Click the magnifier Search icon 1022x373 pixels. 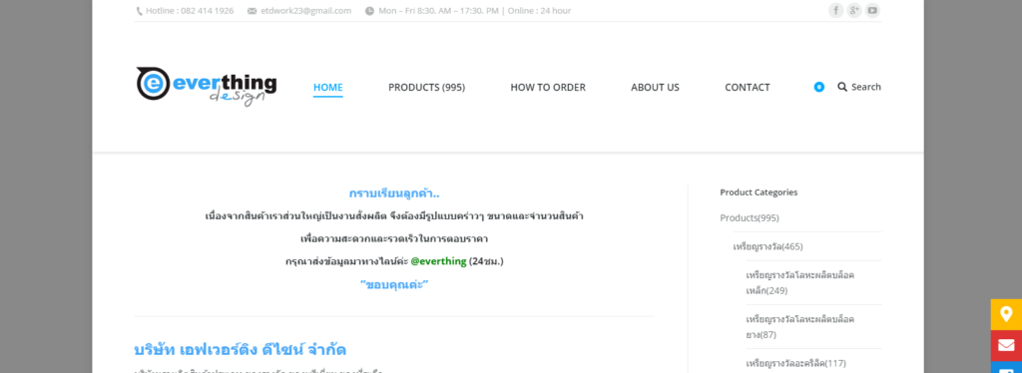[x=842, y=87]
